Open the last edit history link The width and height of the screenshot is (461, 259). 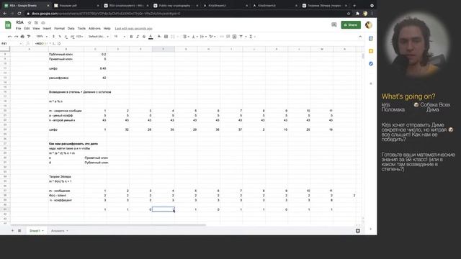(x=133, y=29)
